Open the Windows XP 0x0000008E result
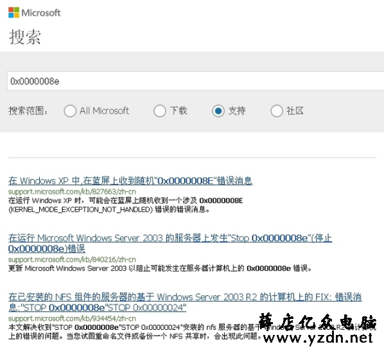The height and width of the screenshot is (351, 384). pyautogui.click(x=130, y=181)
